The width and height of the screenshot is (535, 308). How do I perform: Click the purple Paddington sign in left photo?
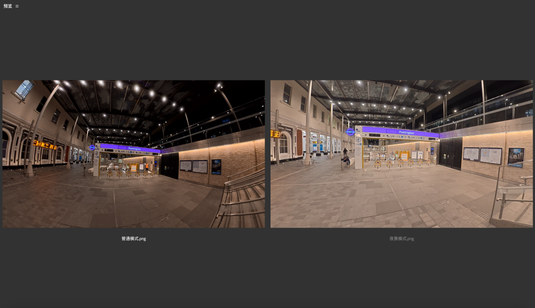[x=130, y=148]
